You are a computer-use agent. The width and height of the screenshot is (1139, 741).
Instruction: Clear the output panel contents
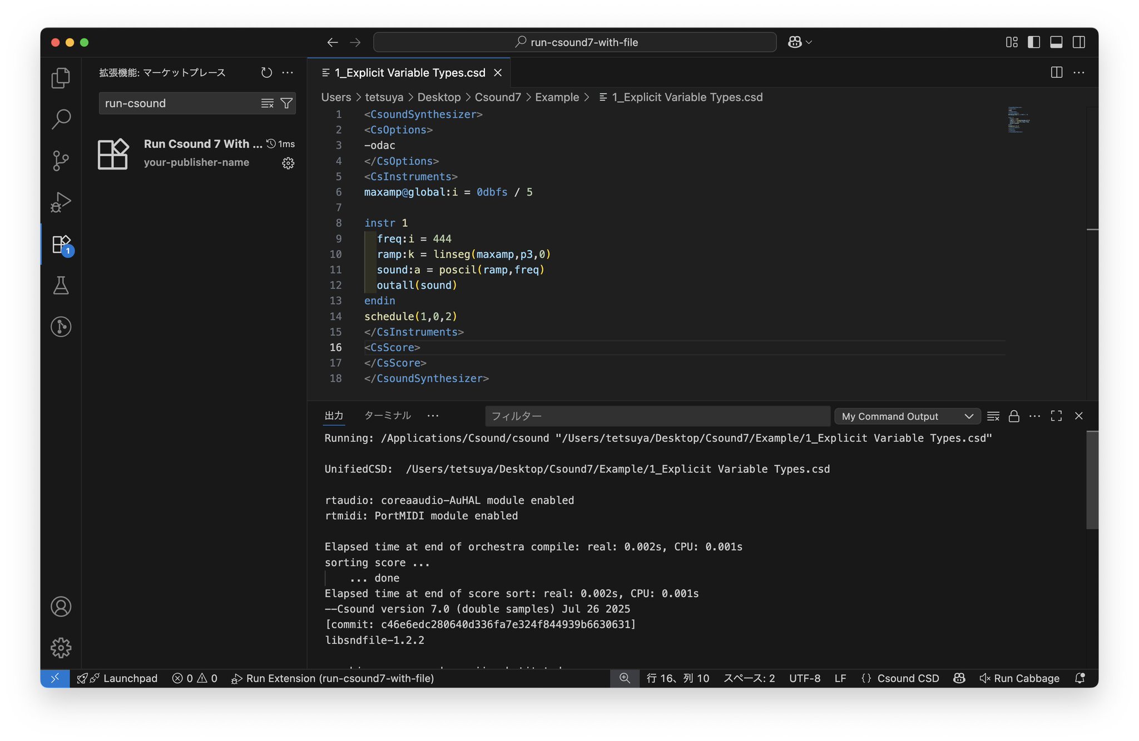click(993, 416)
